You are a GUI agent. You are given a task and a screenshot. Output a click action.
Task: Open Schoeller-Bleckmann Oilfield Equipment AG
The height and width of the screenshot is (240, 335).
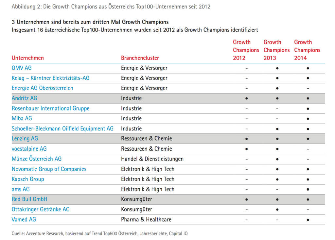62,129
